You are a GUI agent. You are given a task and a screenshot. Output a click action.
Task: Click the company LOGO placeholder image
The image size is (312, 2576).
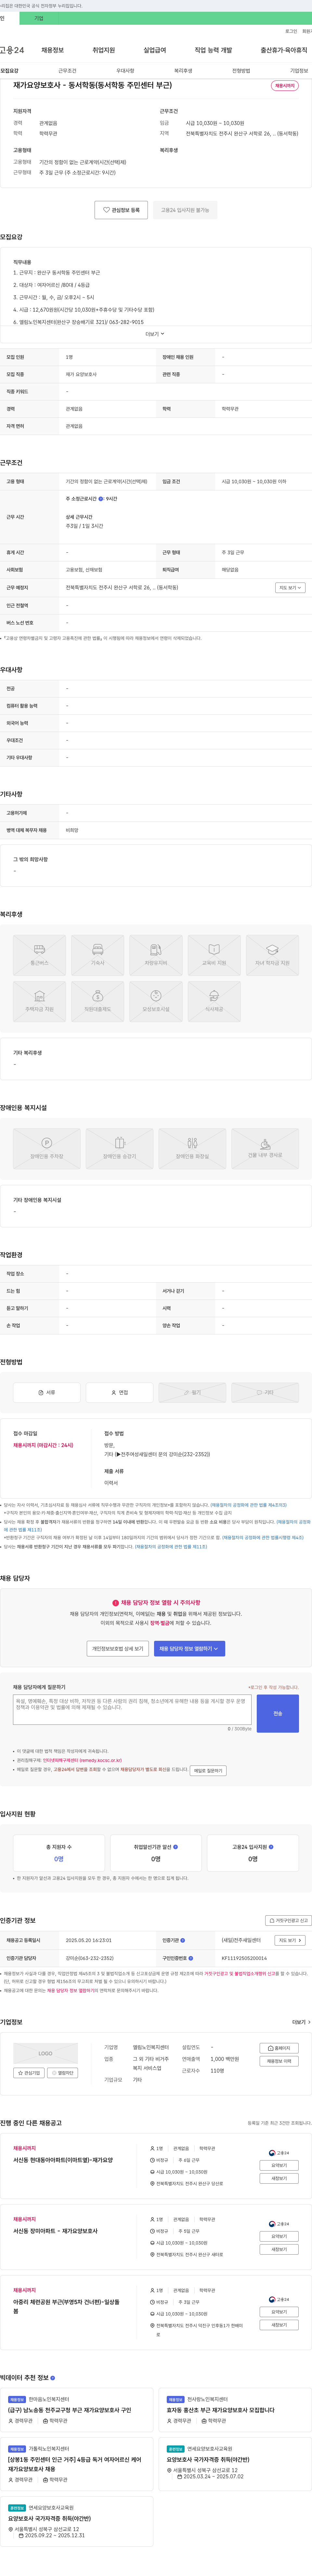[x=46, y=2053]
